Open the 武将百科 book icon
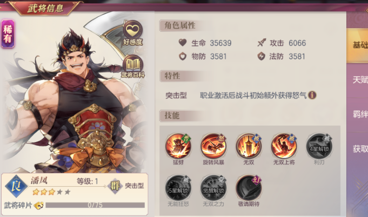The width and height of the screenshot is (368, 217). click(x=133, y=66)
